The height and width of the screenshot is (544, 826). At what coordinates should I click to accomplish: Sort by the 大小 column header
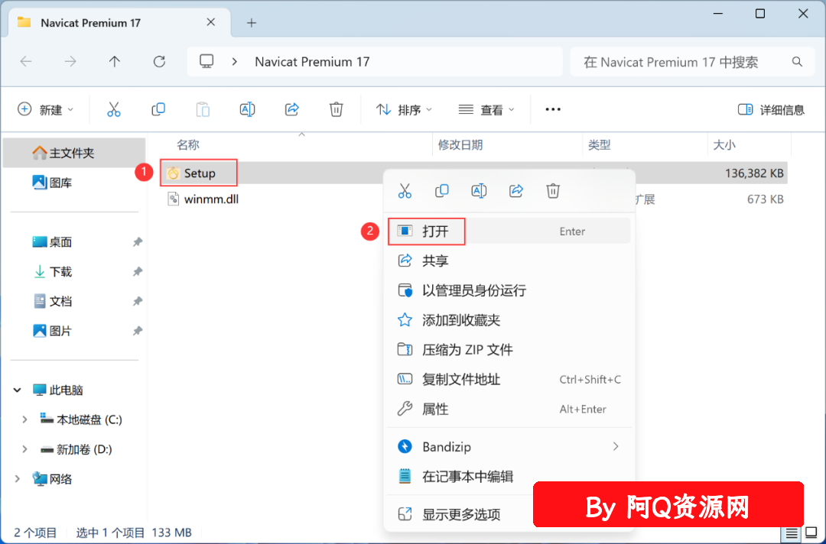(x=724, y=144)
